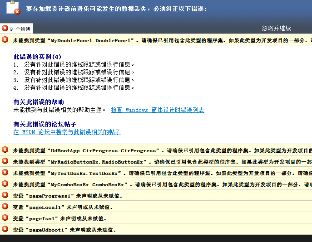This screenshot has width=312, height=242.
Task: Click the document error icon in the header
Action: tap(13, 9)
